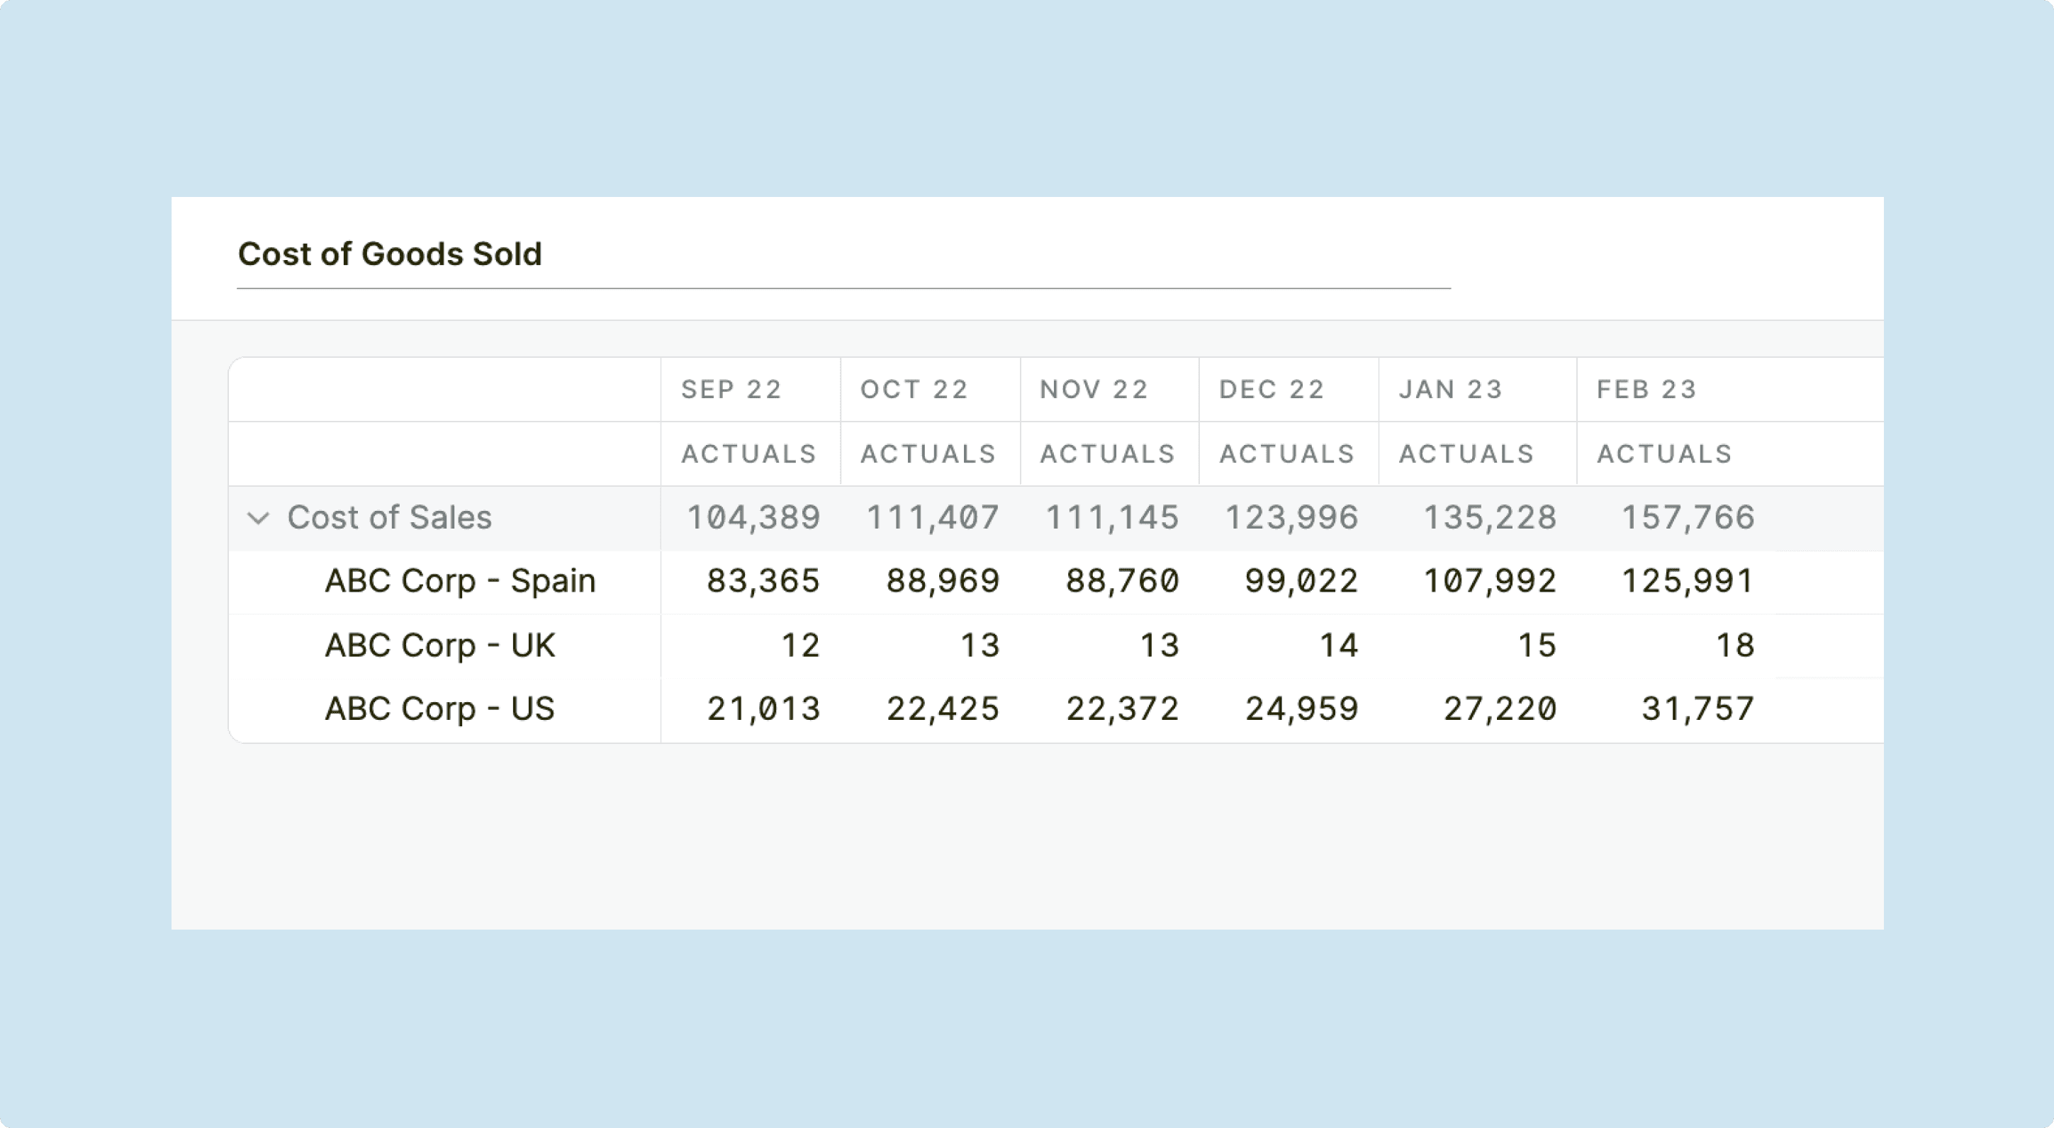
Task: Click the 18 value for ABC Corp - UK
Action: point(1736,645)
